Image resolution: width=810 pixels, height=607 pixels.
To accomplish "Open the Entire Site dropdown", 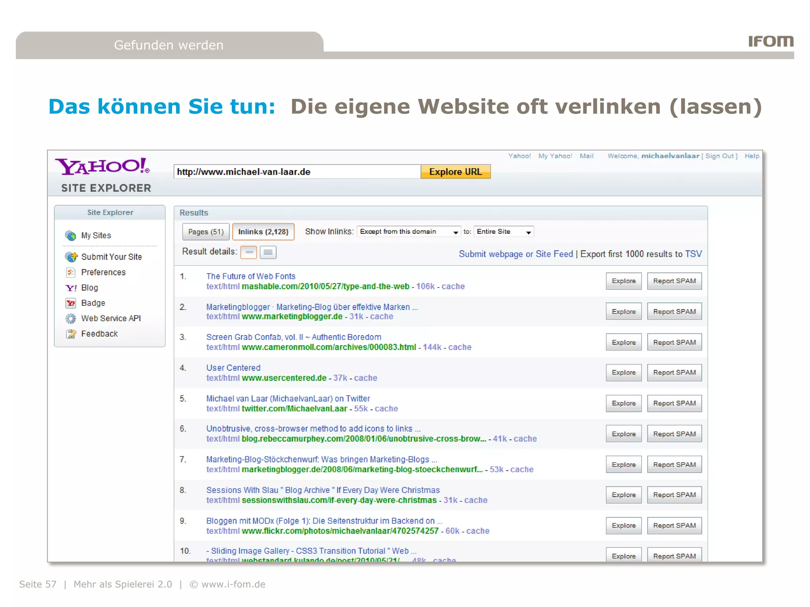I will point(503,232).
